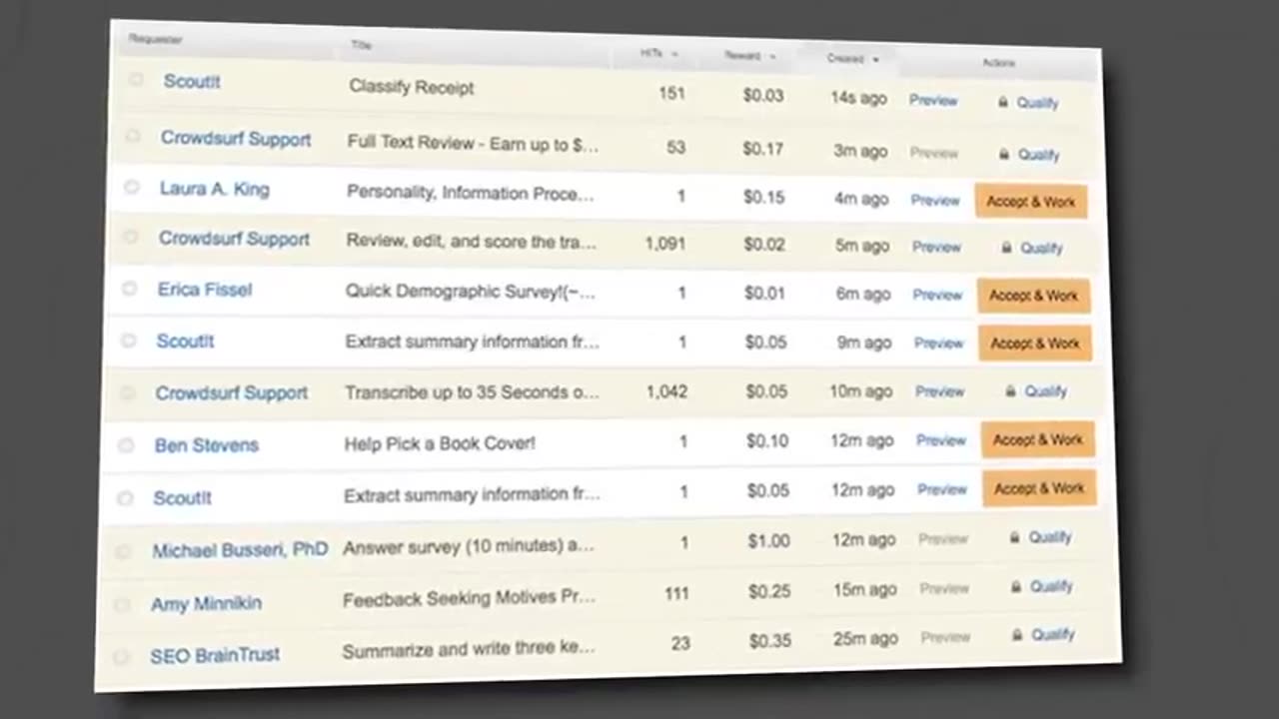Click the Title column header
Image resolution: width=1279 pixels, height=719 pixels.
361,45
